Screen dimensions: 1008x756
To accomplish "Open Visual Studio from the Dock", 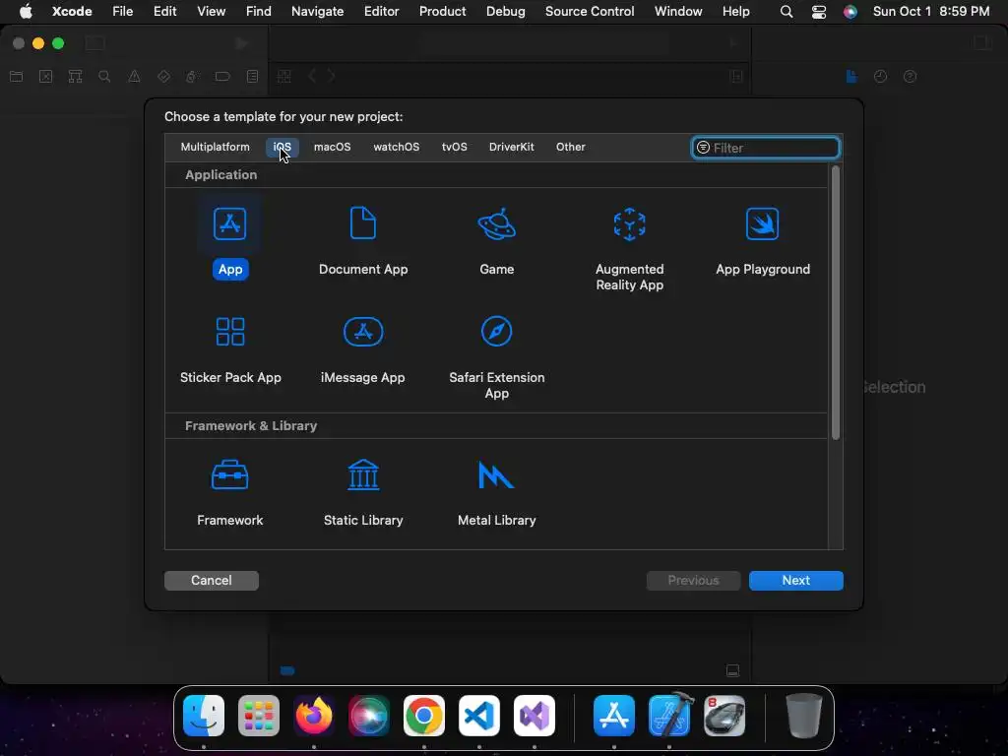I will pos(535,716).
